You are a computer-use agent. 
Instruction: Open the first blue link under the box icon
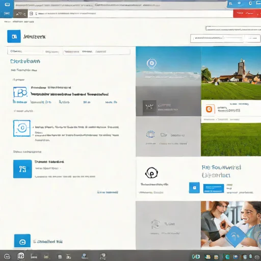pyautogui.click(x=20, y=102)
